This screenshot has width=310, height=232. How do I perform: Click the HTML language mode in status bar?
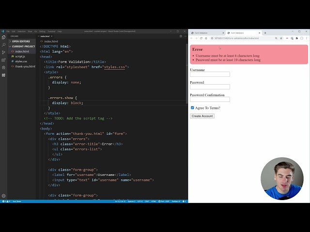[154, 202]
